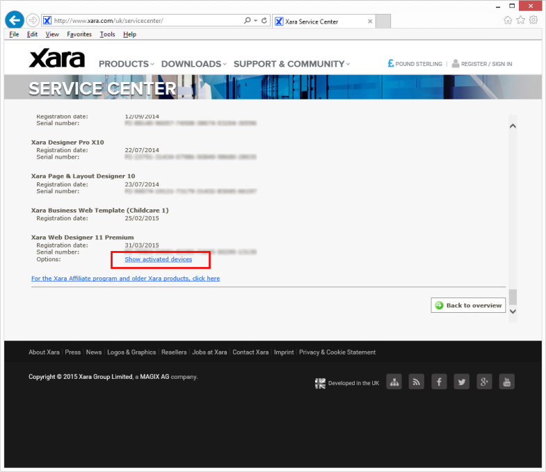Click the Developed in the UK flag icon
The width and height of the screenshot is (546, 472).
pos(321,383)
